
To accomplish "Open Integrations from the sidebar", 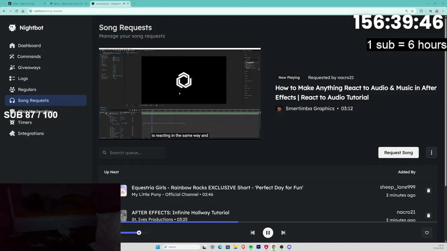I will coord(46,134).
